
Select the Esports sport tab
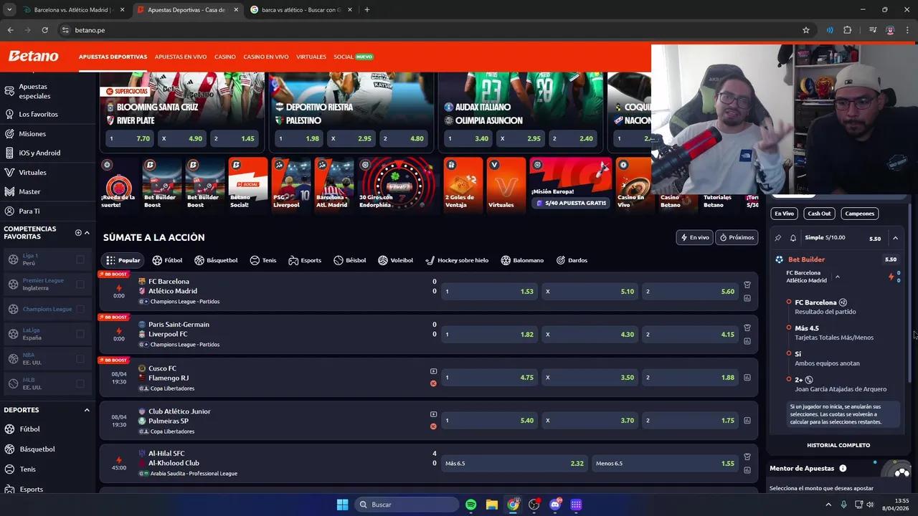305,260
